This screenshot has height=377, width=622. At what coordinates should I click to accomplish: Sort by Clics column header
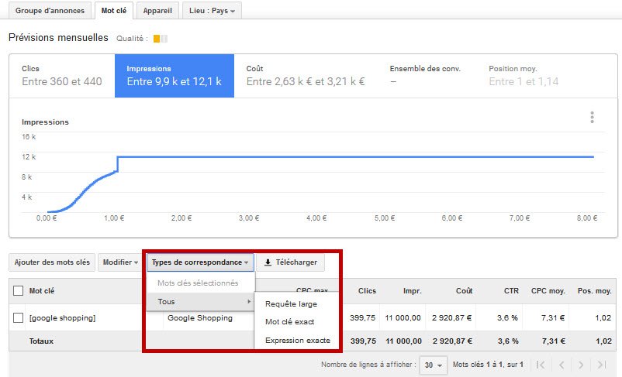point(367,291)
